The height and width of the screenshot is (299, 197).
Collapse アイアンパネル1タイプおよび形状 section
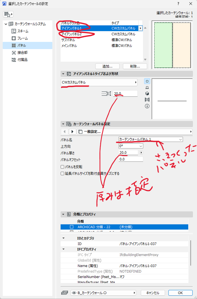pyautogui.click(x=63, y=74)
